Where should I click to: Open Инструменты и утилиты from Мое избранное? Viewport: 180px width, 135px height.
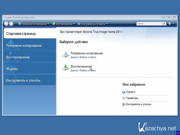[138, 104]
